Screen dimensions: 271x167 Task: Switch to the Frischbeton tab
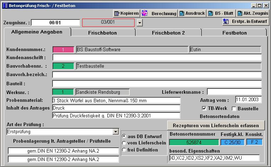point(103,33)
